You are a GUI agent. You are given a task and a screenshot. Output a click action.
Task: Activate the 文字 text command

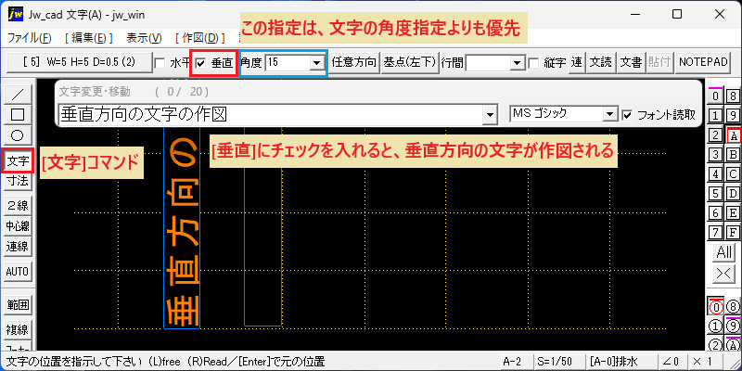point(18,161)
